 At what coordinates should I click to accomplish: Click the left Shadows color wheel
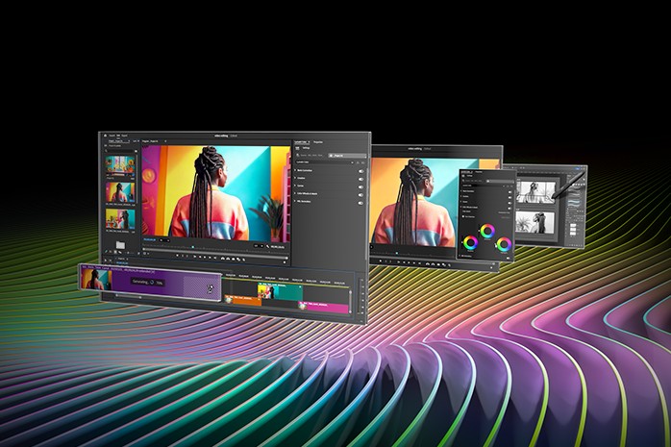click(470, 243)
